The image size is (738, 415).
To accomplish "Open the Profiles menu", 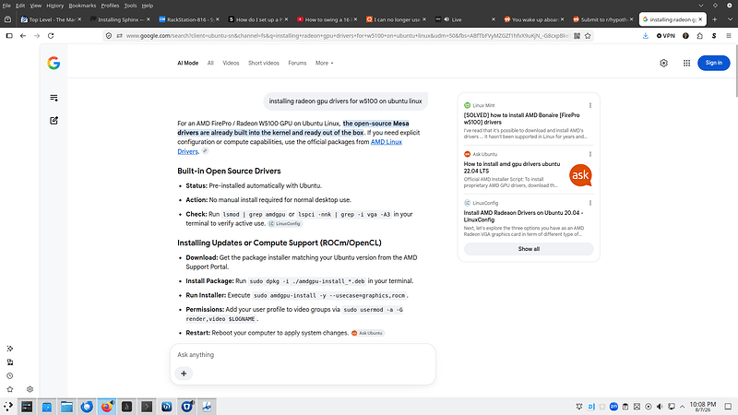I will coord(110,6).
